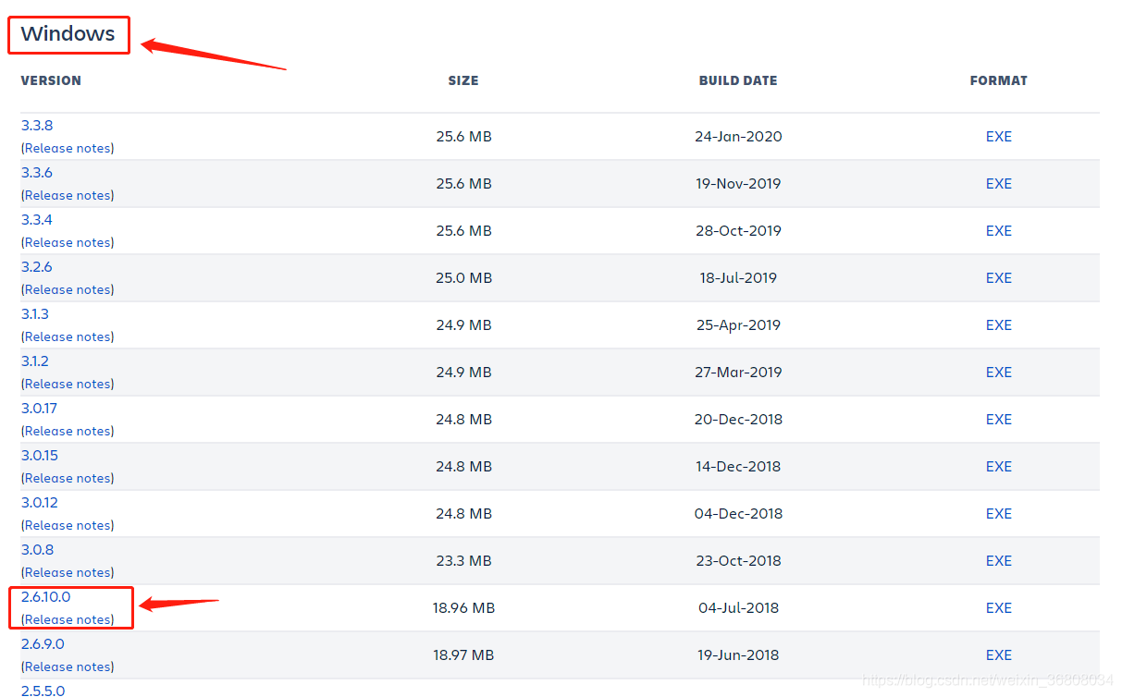View Release notes for 3.3.8

[x=68, y=148]
